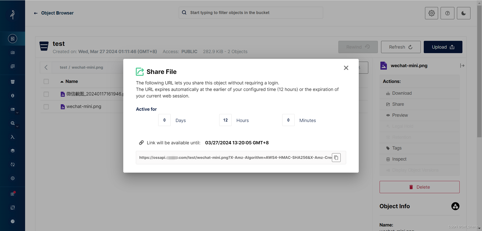Click the Upload button
Screen dimensions: 482x231
pyautogui.click(x=443, y=47)
